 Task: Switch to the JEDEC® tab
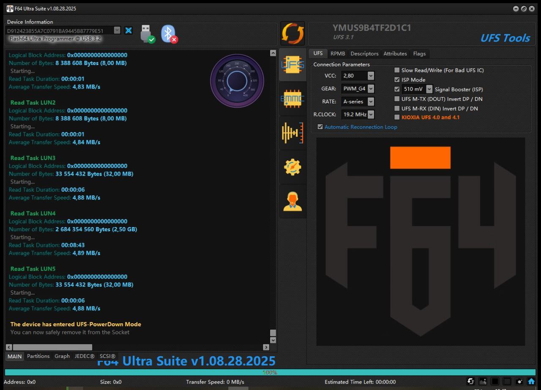[85, 356]
